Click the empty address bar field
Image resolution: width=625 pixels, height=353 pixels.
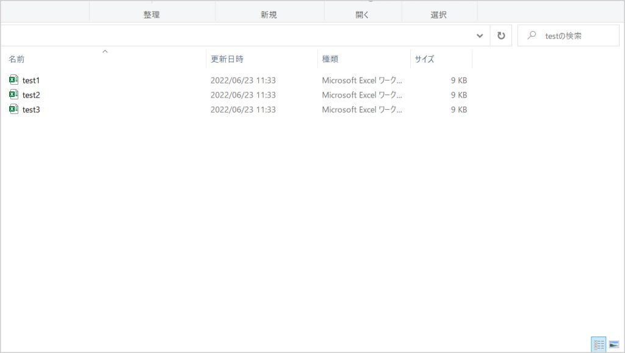[x=238, y=36]
